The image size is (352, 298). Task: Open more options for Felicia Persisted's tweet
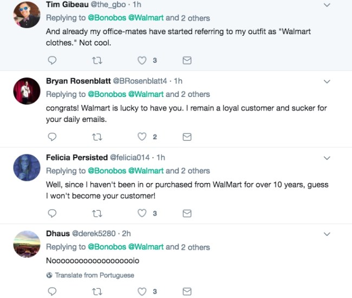[327, 158]
